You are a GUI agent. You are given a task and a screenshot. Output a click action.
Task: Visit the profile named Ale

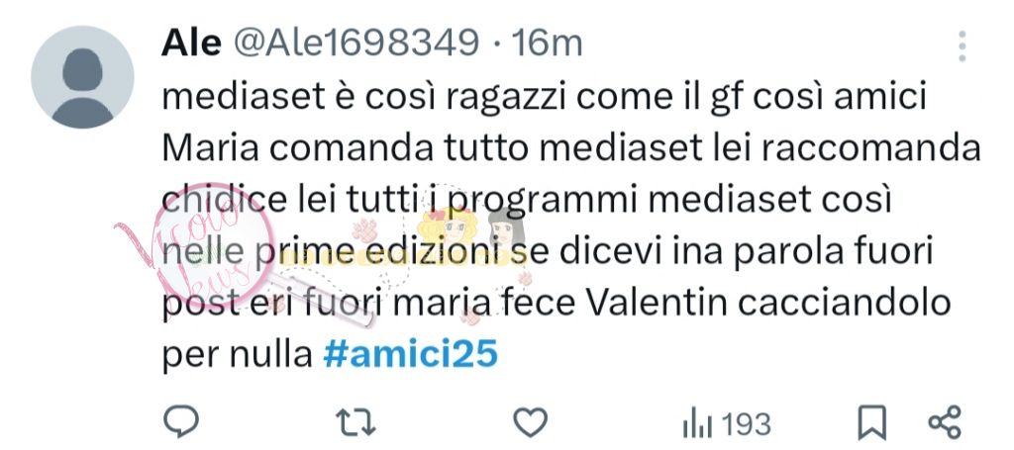click(191, 44)
